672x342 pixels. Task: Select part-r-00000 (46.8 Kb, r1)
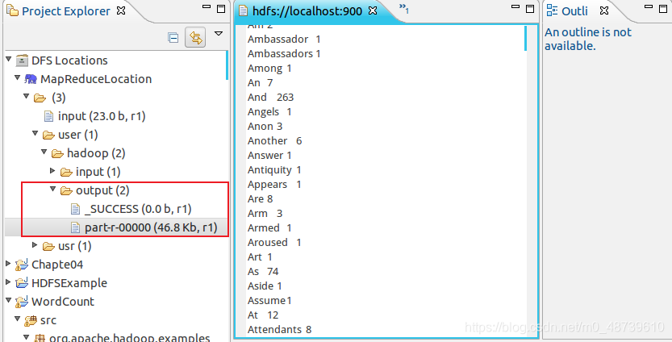tap(151, 227)
